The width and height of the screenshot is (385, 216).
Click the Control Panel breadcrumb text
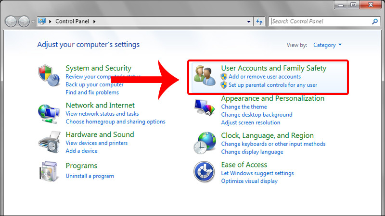coord(72,21)
